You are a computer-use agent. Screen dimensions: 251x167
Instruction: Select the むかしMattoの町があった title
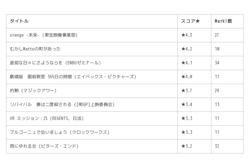(35, 49)
